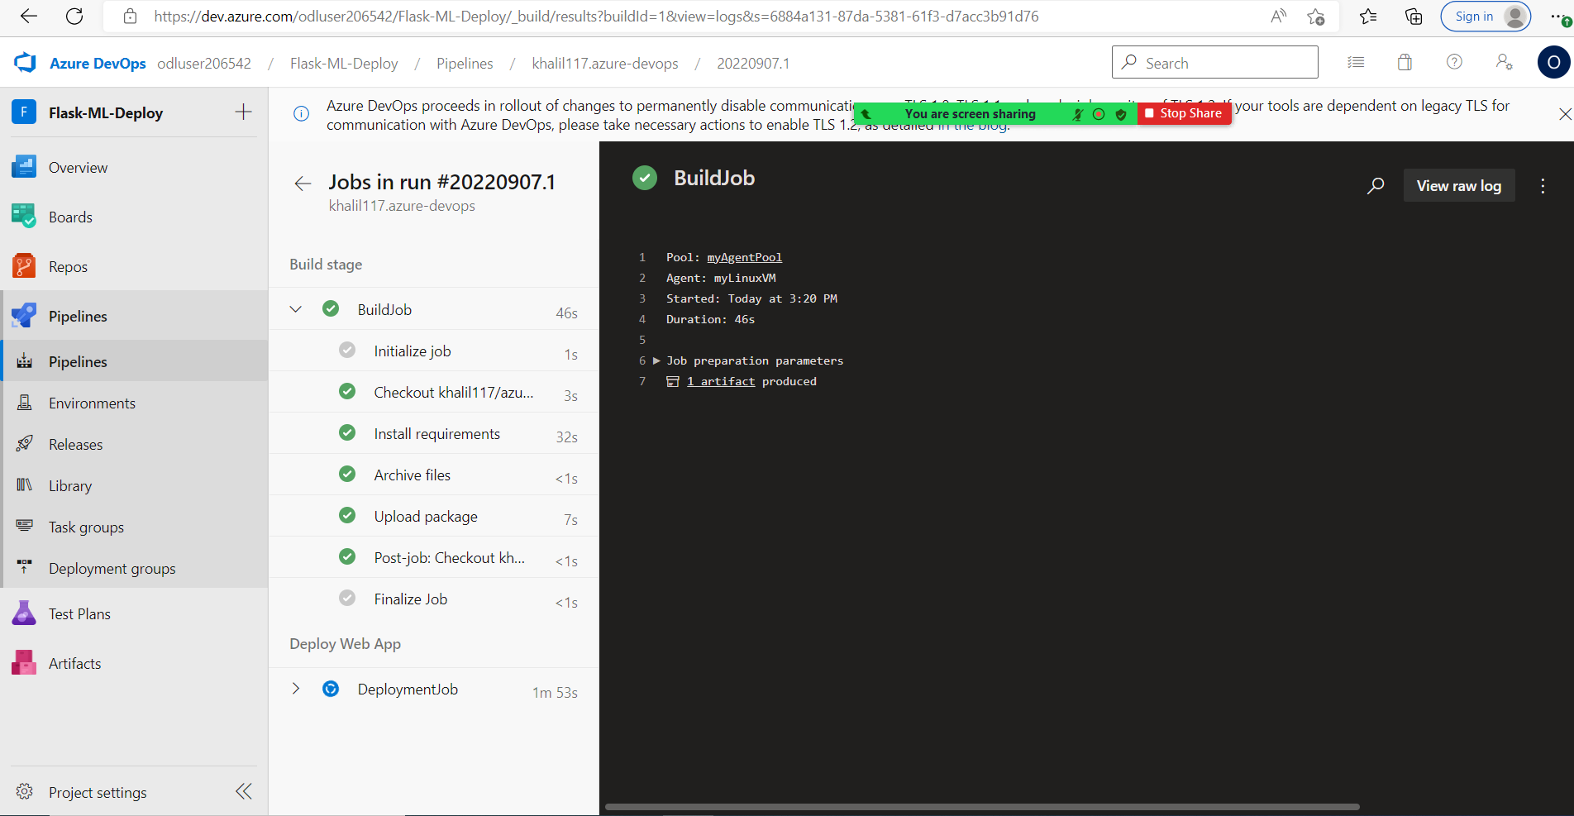Screen dimensions: 1574x816
Task: Click the View raw log button
Action: tap(1458, 185)
